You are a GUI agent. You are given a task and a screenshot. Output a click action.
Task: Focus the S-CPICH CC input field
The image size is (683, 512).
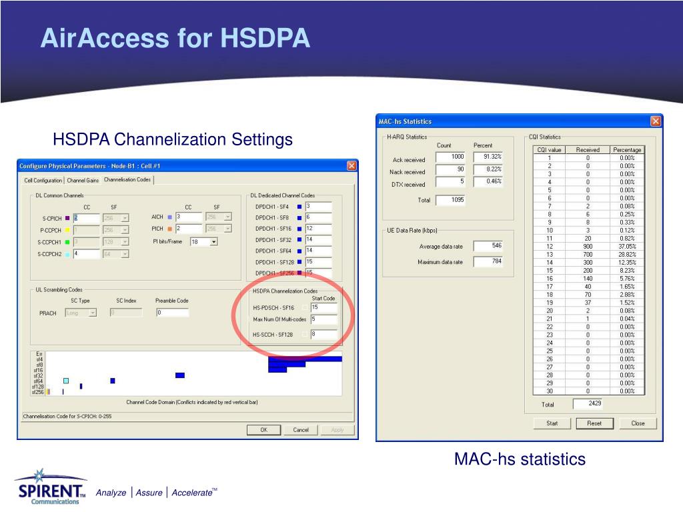[x=86, y=218]
